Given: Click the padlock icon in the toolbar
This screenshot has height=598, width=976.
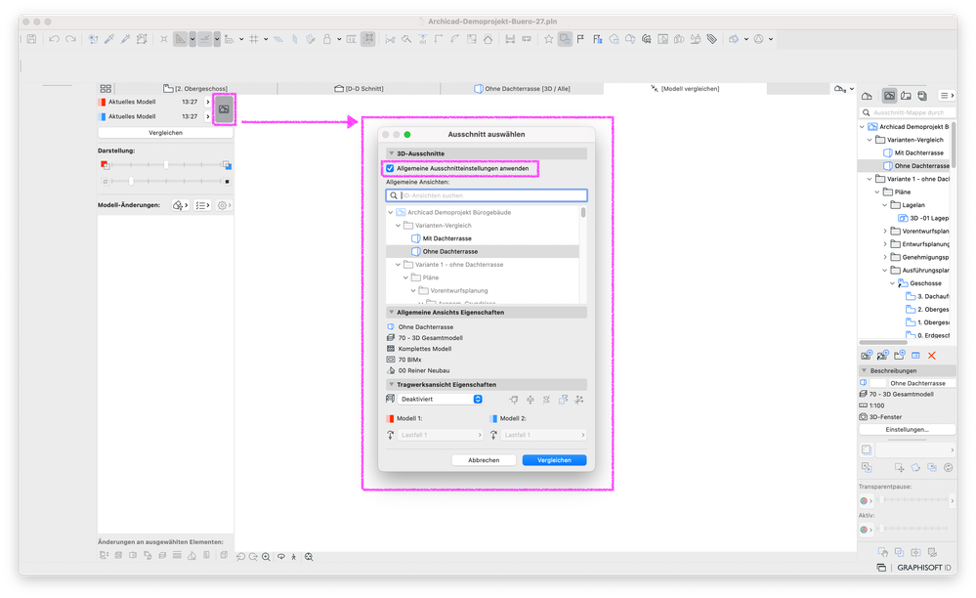Looking at the screenshot, I should (x=326, y=39).
